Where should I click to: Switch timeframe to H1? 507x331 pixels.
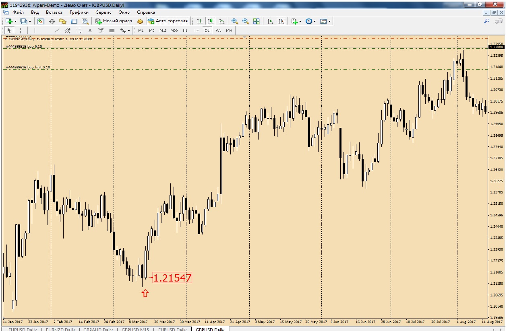(x=185, y=30)
